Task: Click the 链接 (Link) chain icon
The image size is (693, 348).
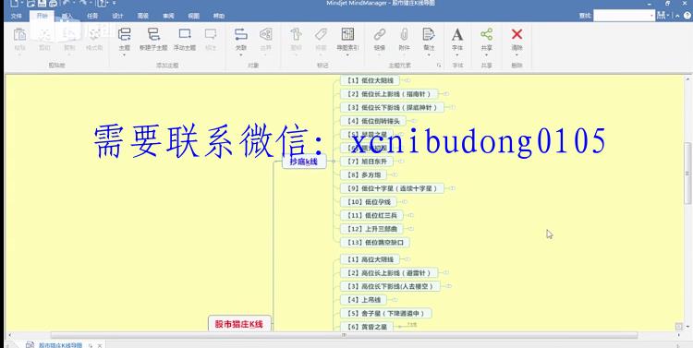Action: click(380, 34)
